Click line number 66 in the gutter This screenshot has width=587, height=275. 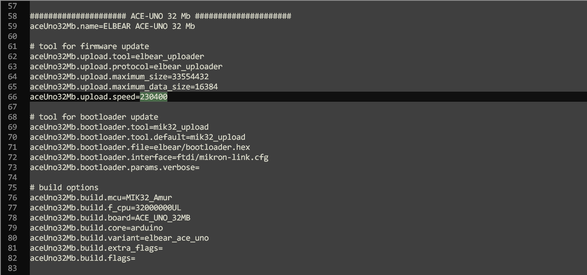point(12,97)
